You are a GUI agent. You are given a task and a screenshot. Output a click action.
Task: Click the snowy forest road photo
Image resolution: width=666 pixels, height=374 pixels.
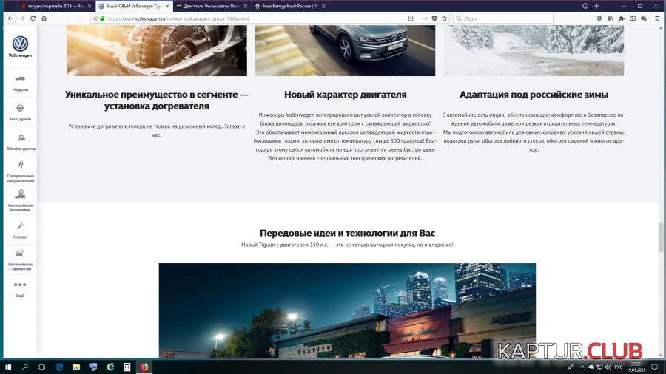534,50
